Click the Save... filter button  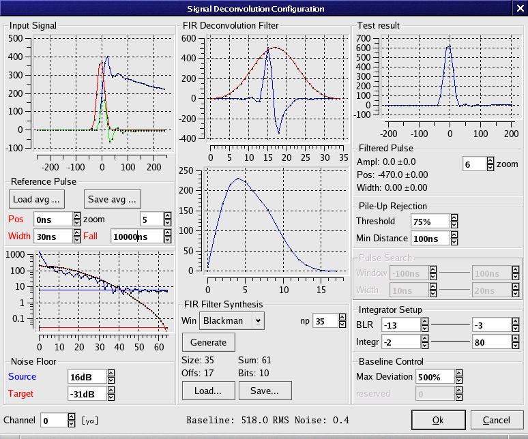265,391
